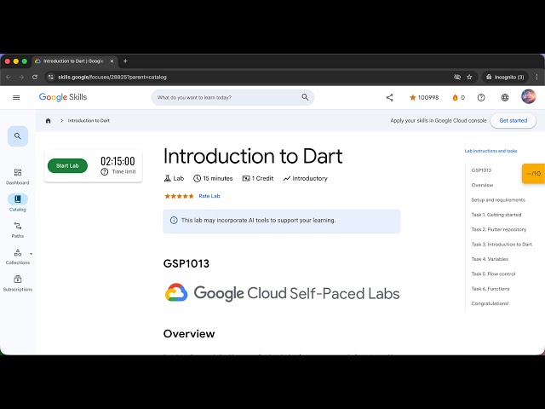The width and height of the screenshot is (545, 409).
Task: Click the info icon in AI tools notice
Action: (174, 220)
